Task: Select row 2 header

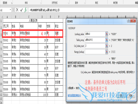Action: 1,26
